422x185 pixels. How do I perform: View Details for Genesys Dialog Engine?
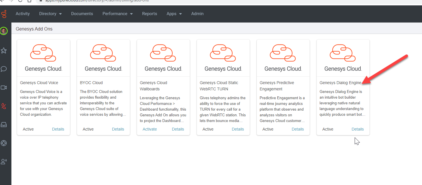pos(358,129)
